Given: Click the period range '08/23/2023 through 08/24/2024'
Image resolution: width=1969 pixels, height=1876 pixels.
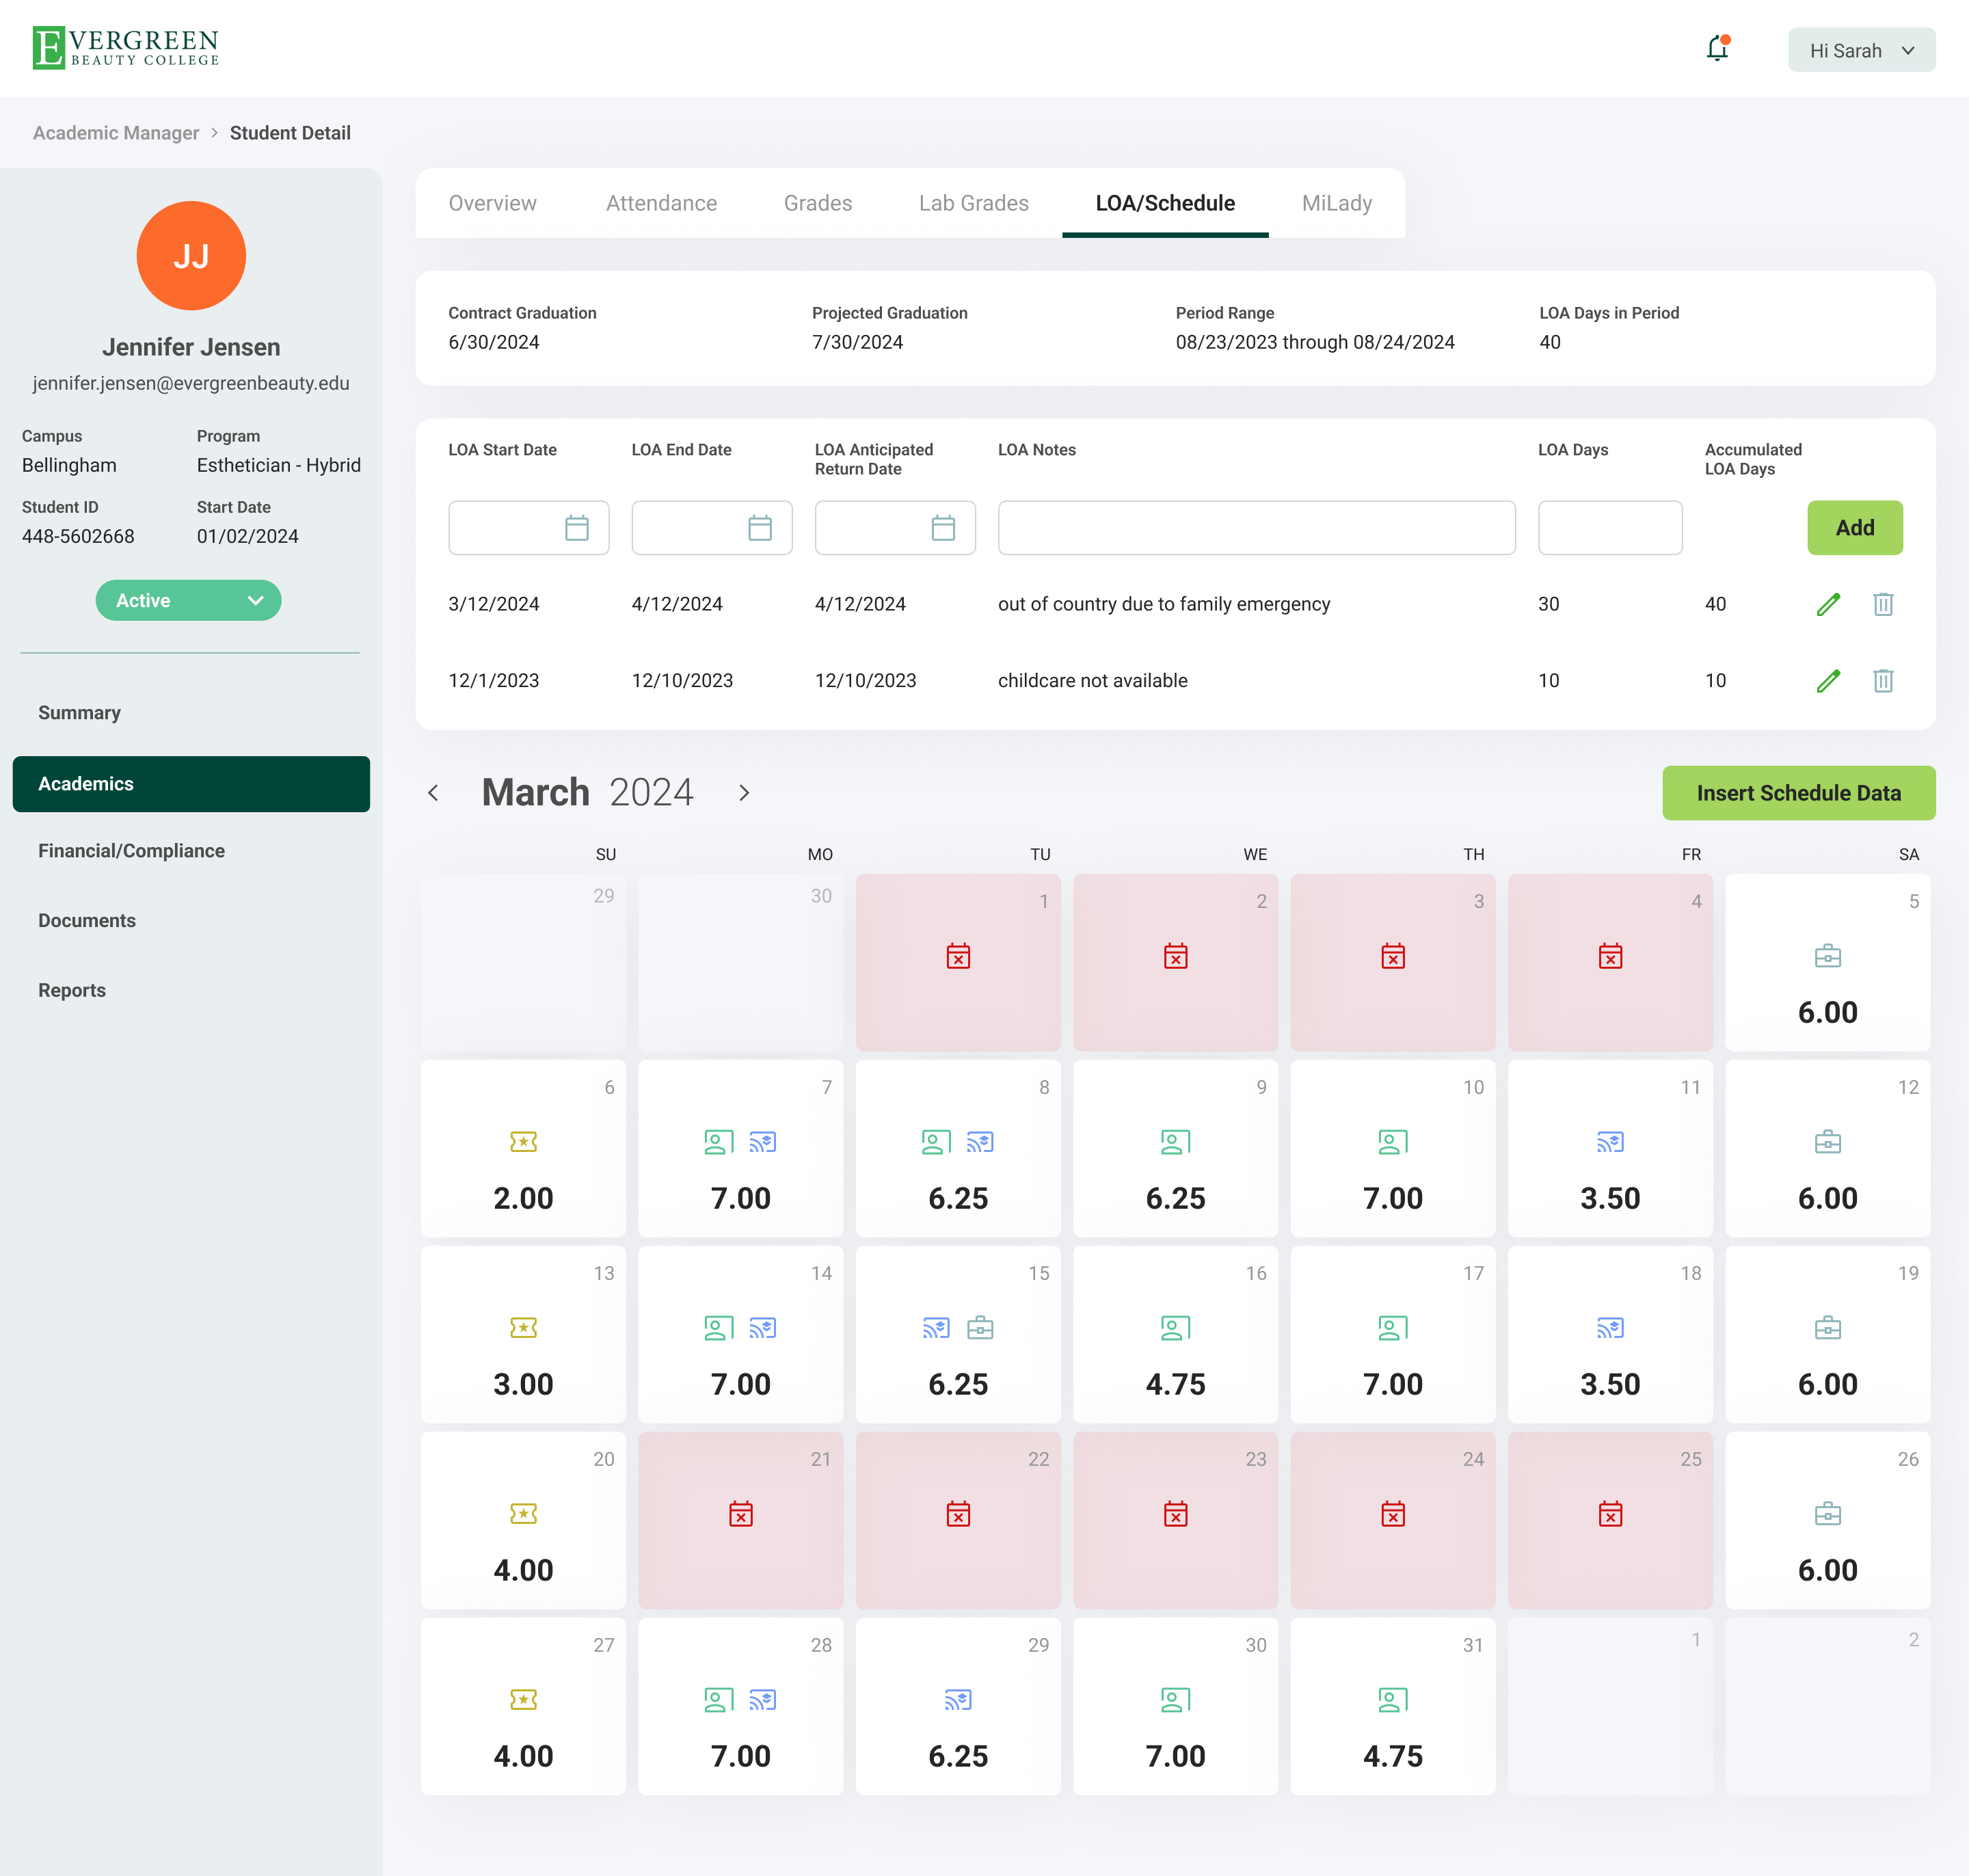Looking at the screenshot, I should click(x=1315, y=342).
